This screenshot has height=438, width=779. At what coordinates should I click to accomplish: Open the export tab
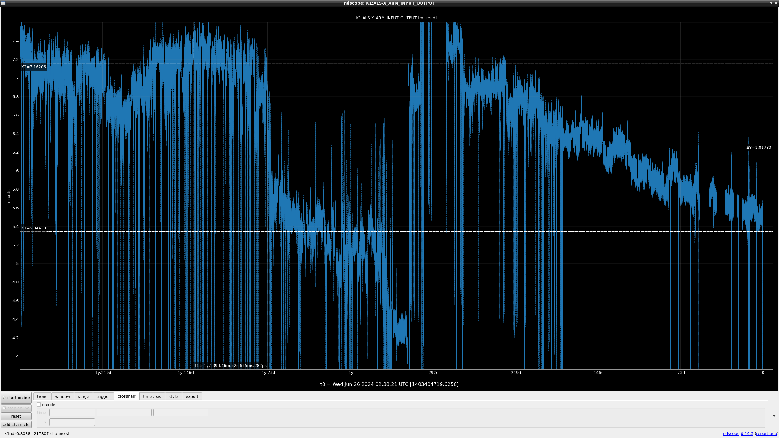192,396
